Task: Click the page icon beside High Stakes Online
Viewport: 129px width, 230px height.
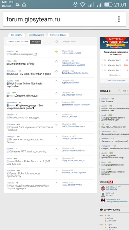Action: [8, 83]
